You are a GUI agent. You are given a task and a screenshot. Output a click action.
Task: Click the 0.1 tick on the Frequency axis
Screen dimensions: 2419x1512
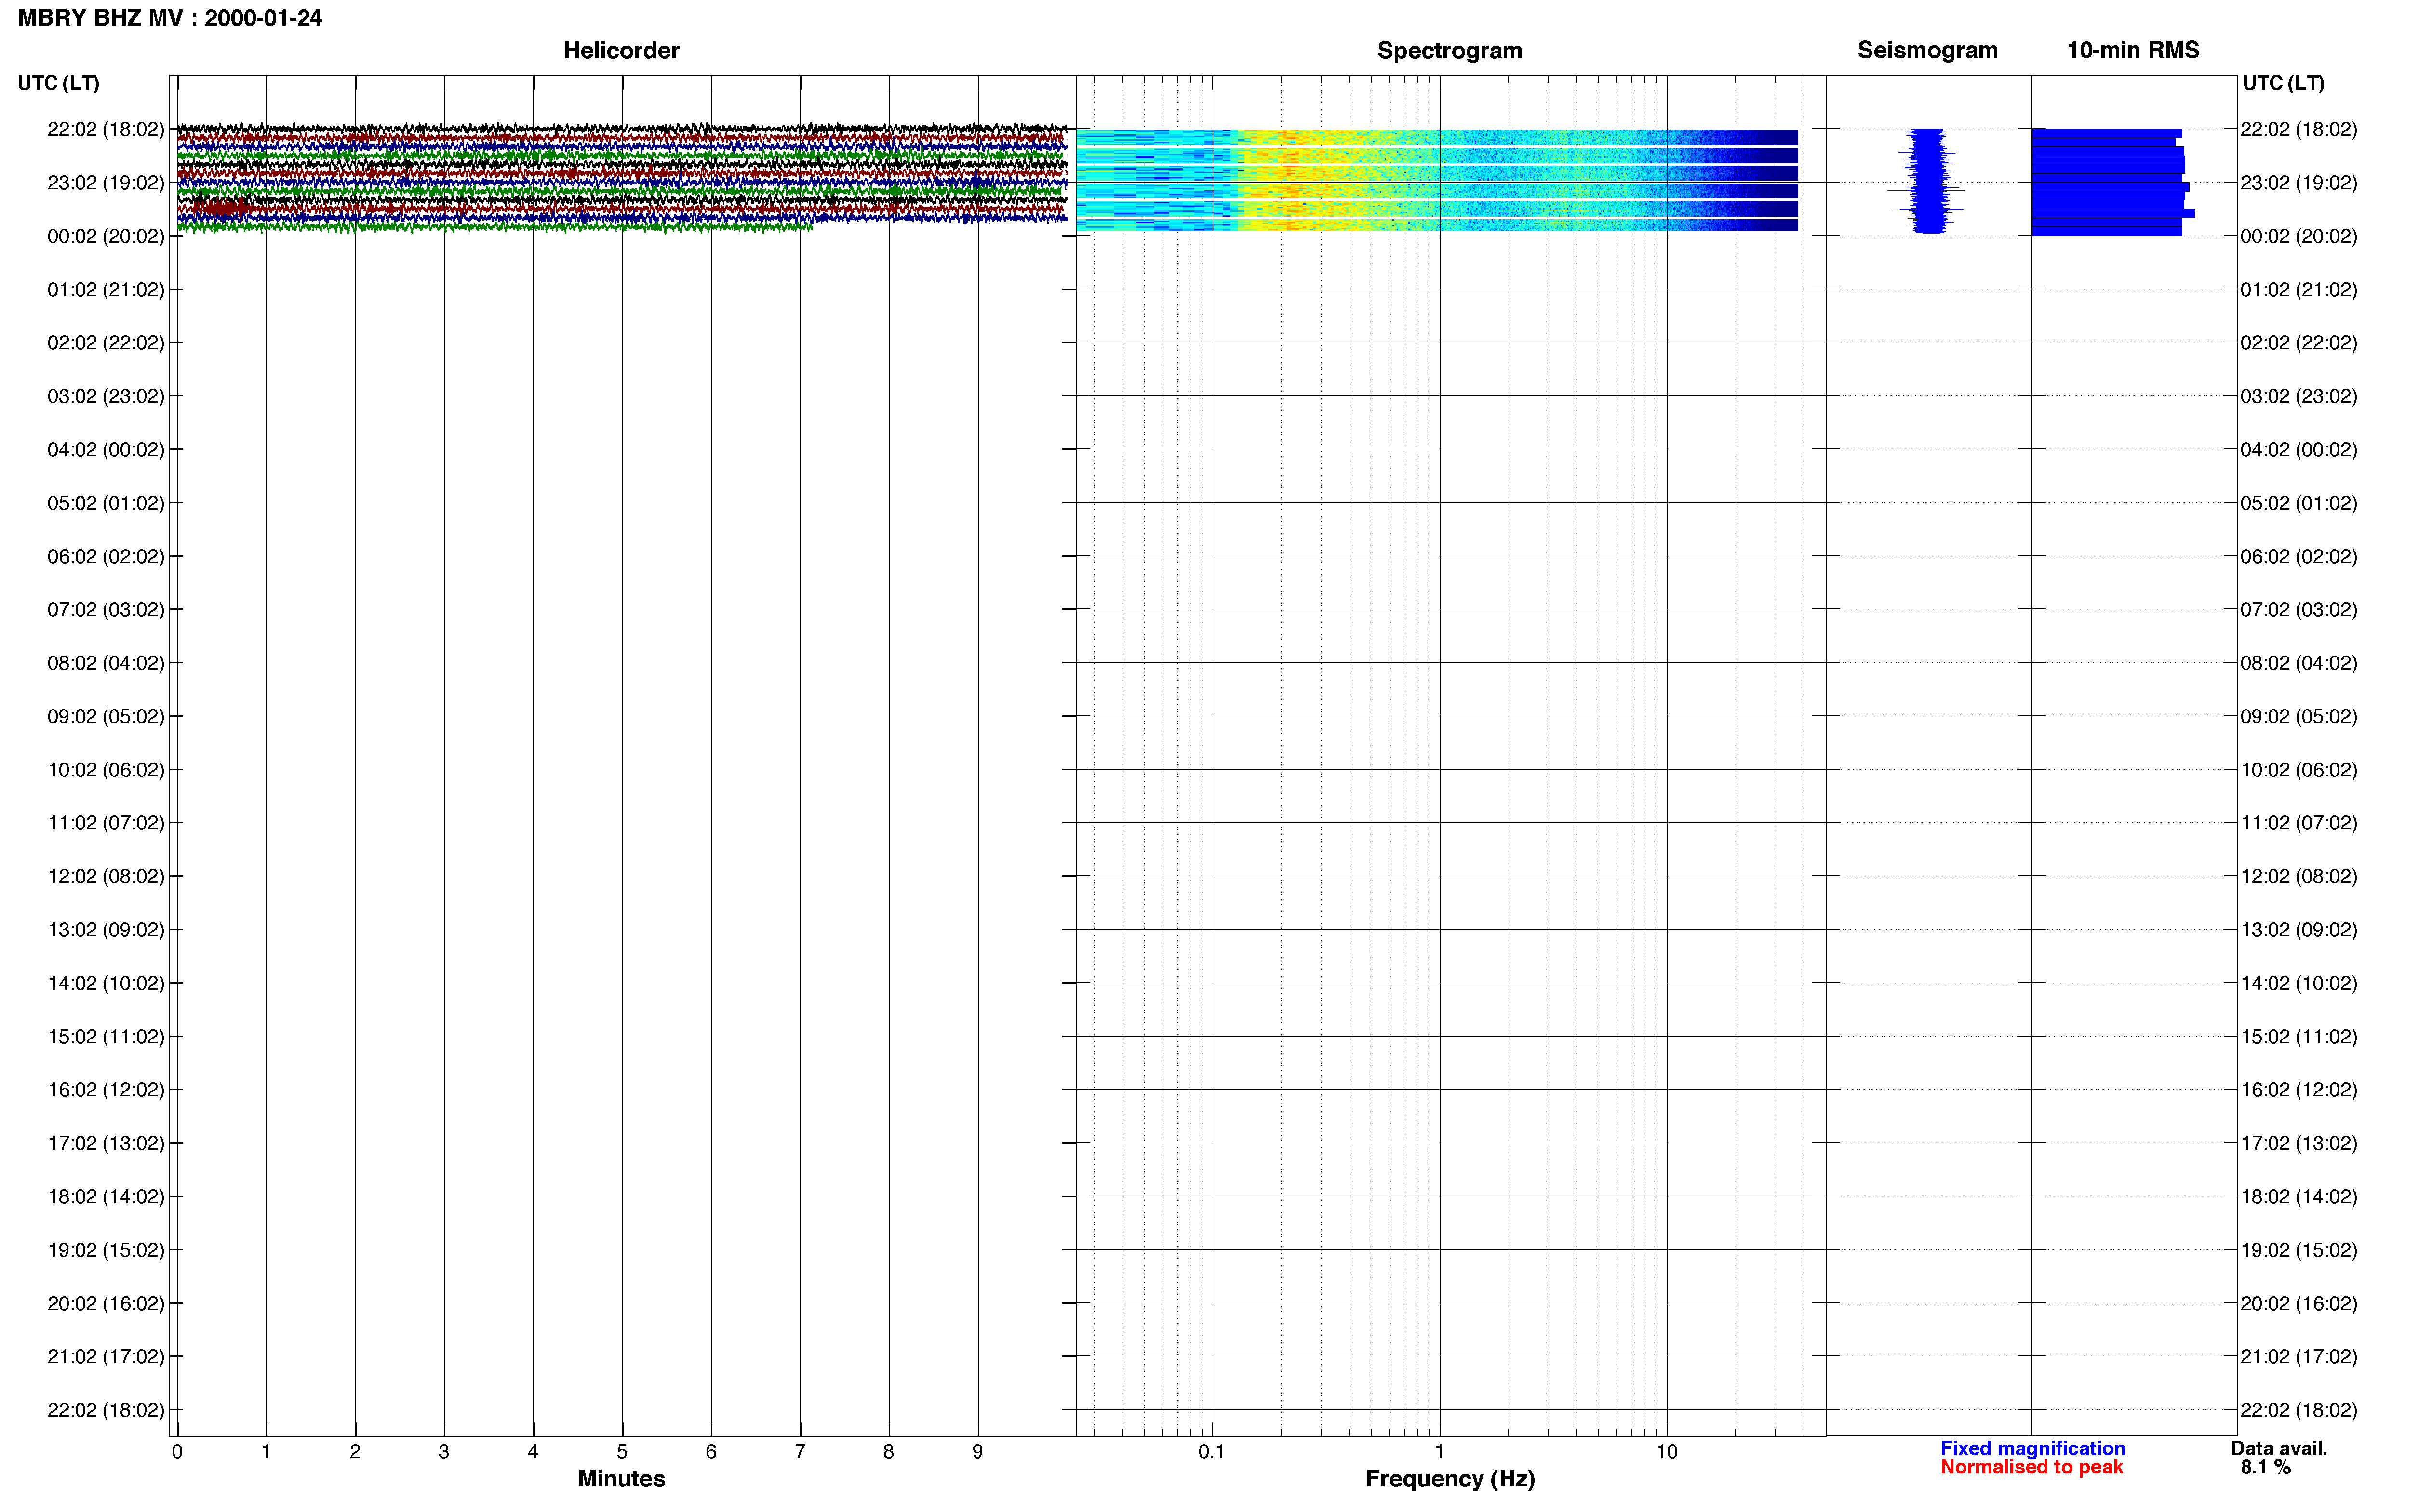coord(1212,1451)
